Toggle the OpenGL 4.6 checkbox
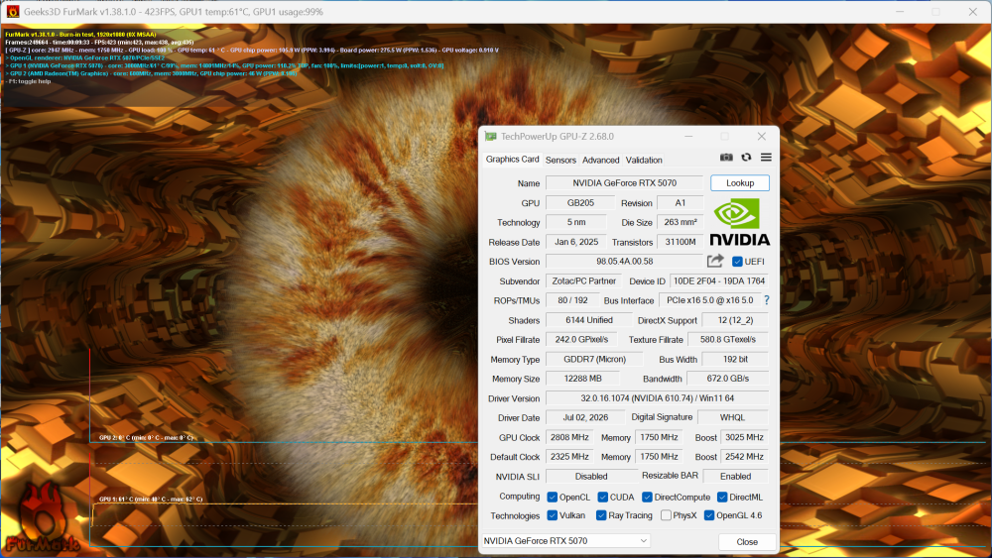This screenshot has width=992, height=558. [x=709, y=515]
